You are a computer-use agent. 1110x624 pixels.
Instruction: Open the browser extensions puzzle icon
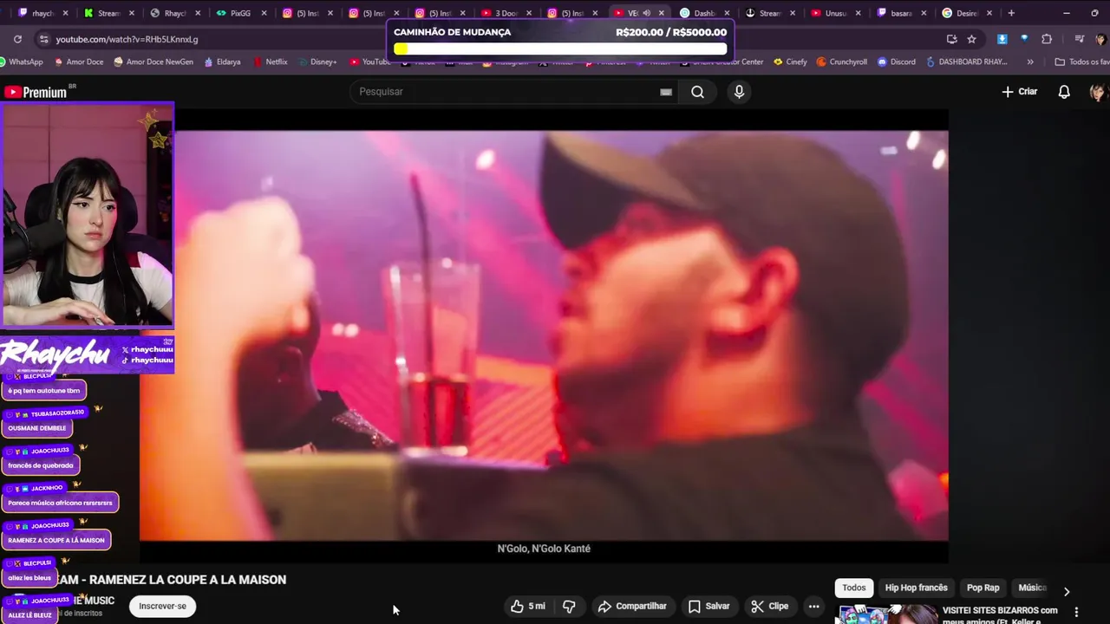point(1047,39)
